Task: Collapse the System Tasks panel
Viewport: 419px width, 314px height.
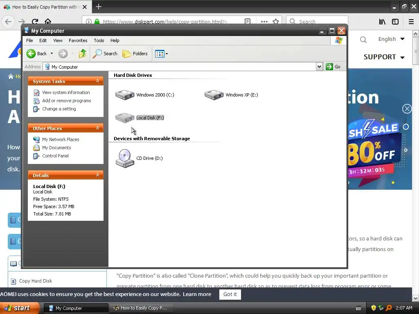Action: [x=97, y=81]
